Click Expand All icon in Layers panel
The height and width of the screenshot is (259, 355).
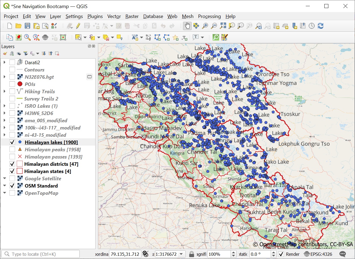pyautogui.click(x=44, y=53)
